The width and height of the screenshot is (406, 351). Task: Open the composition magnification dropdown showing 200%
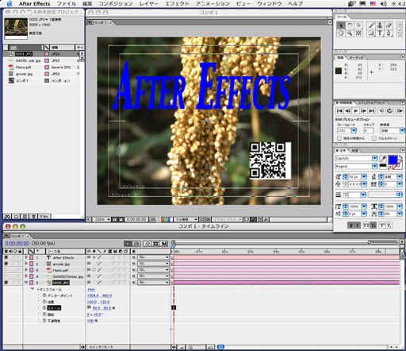pos(101,219)
